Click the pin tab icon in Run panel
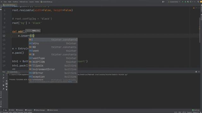 3,89
